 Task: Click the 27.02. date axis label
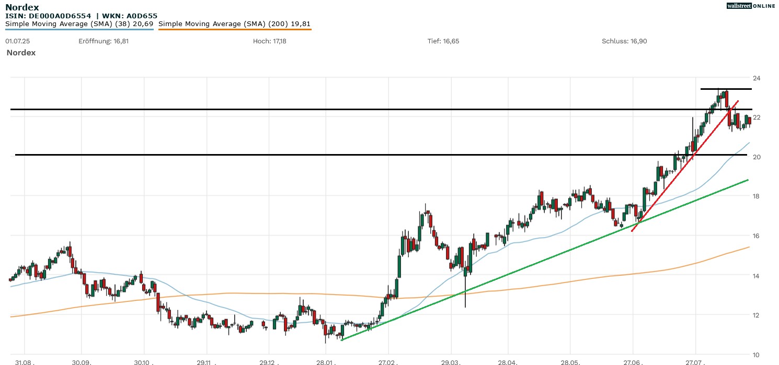pos(387,362)
